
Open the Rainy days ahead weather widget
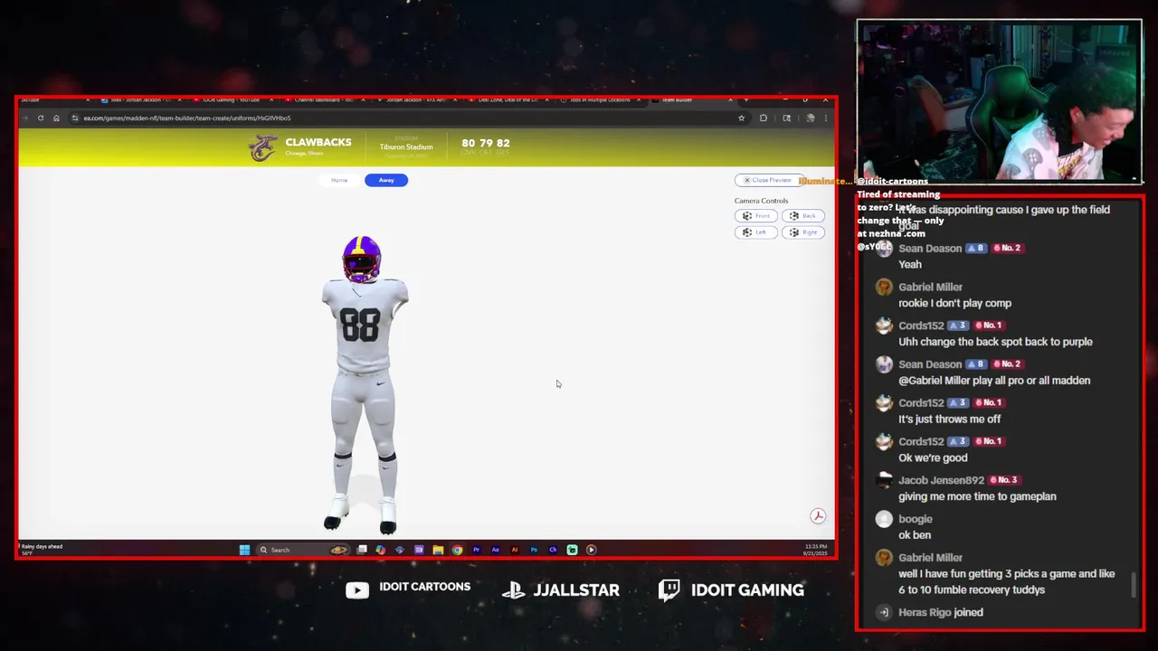click(x=42, y=549)
